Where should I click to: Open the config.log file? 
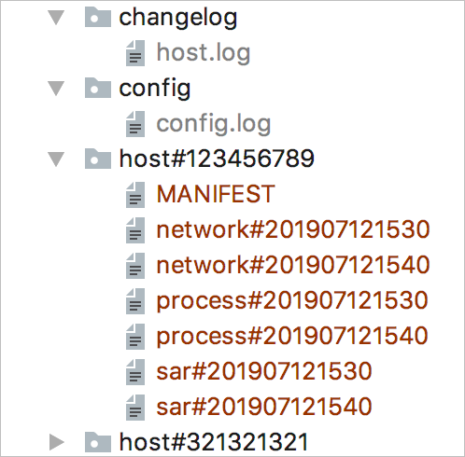(214, 124)
